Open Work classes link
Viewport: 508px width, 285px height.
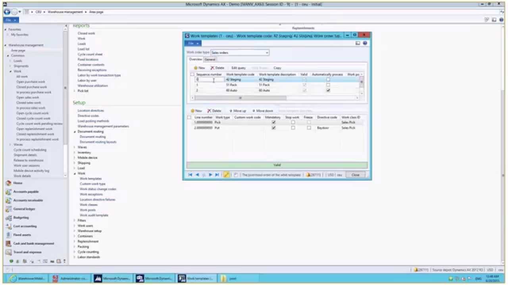click(89, 205)
